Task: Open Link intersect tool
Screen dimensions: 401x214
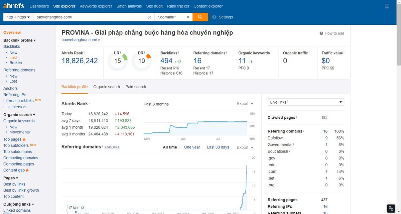Action: pyautogui.click(x=15, y=107)
